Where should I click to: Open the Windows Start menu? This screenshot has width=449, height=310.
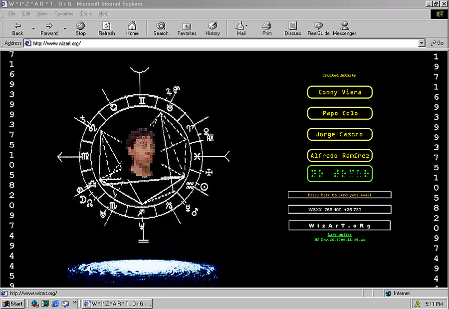[12, 304]
